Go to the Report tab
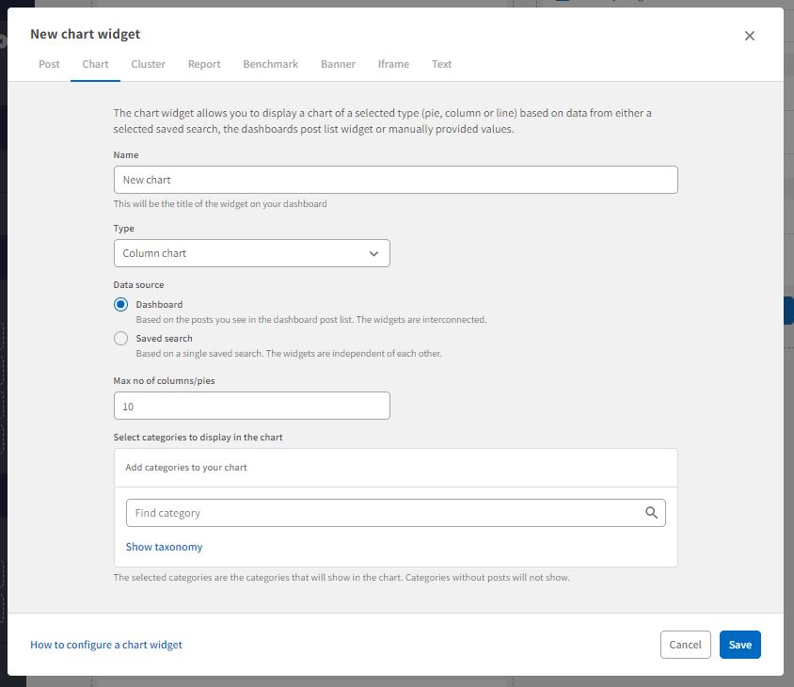The image size is (794, 687). (x=204, y=64)
